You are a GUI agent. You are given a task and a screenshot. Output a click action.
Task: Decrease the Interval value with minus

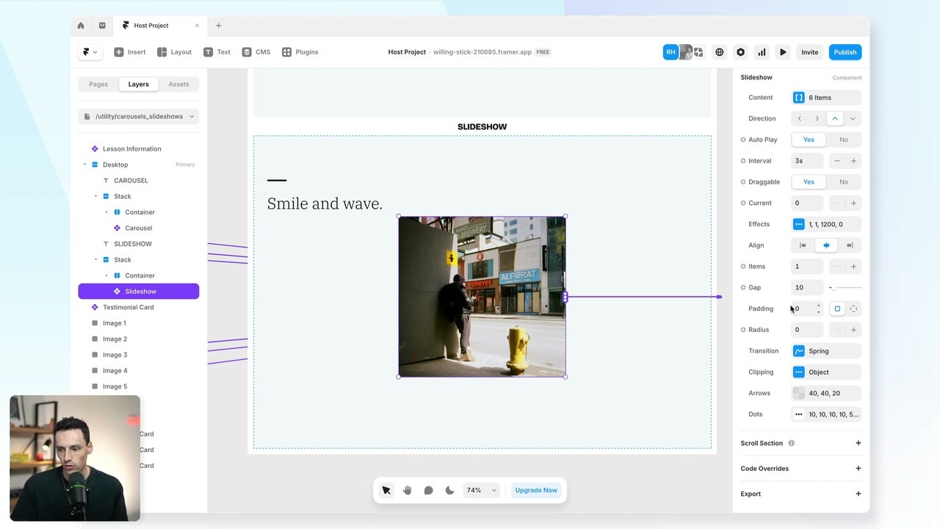(x=836, y=161)
